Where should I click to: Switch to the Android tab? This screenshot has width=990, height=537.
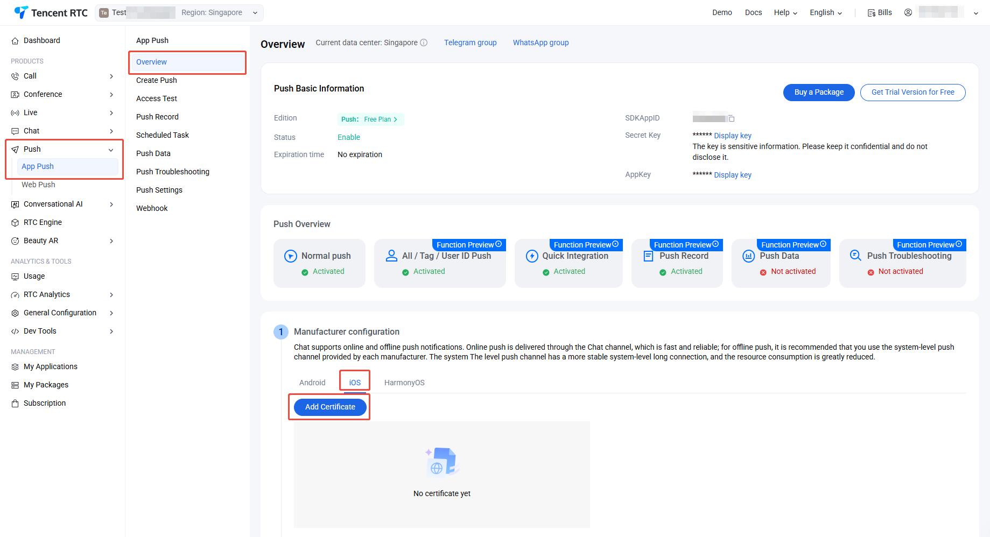(312, 383)
